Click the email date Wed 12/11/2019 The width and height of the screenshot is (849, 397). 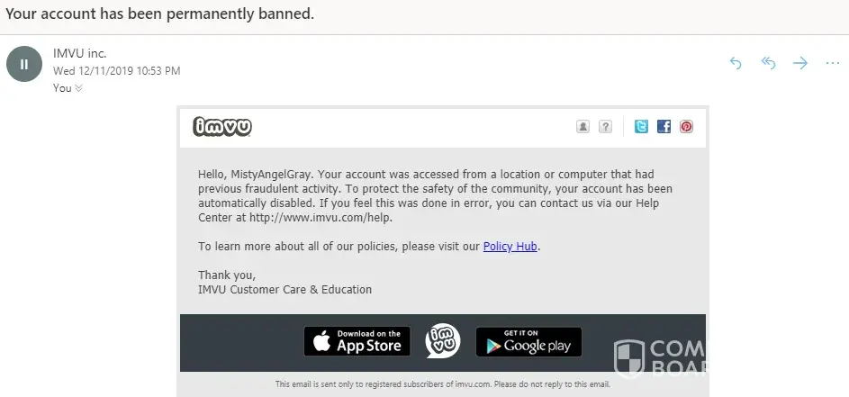coord(117,70)
